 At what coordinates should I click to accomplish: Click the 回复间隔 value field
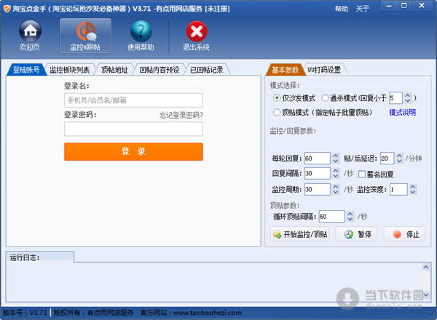[x=317, y=173]
